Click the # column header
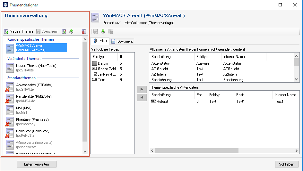Image resolution: width=303 pixels, height=171 pixels. point(123,57)
